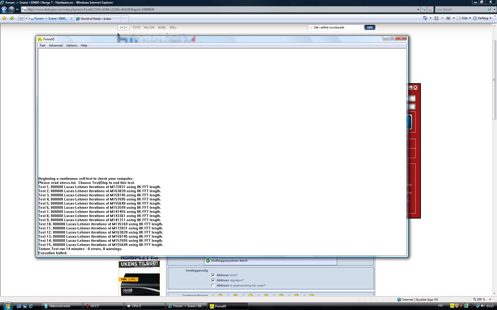Switch to the OCCT taskbar button

click(x=103, y=306)
